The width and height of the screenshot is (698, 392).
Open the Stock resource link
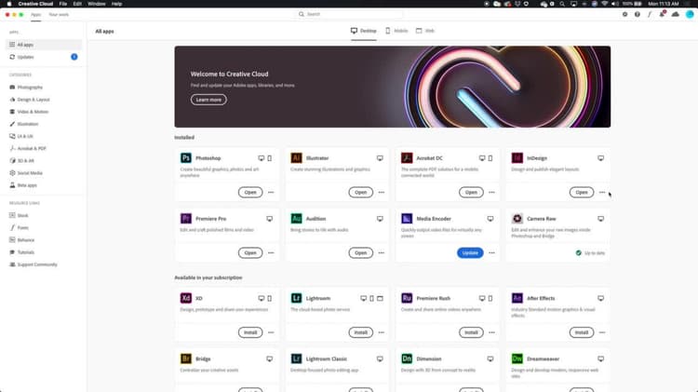[19, 216]
